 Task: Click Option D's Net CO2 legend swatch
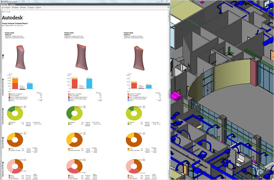click(128, 101)
